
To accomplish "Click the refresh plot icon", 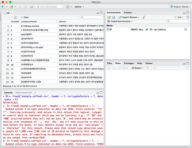I will click(187, 68).
